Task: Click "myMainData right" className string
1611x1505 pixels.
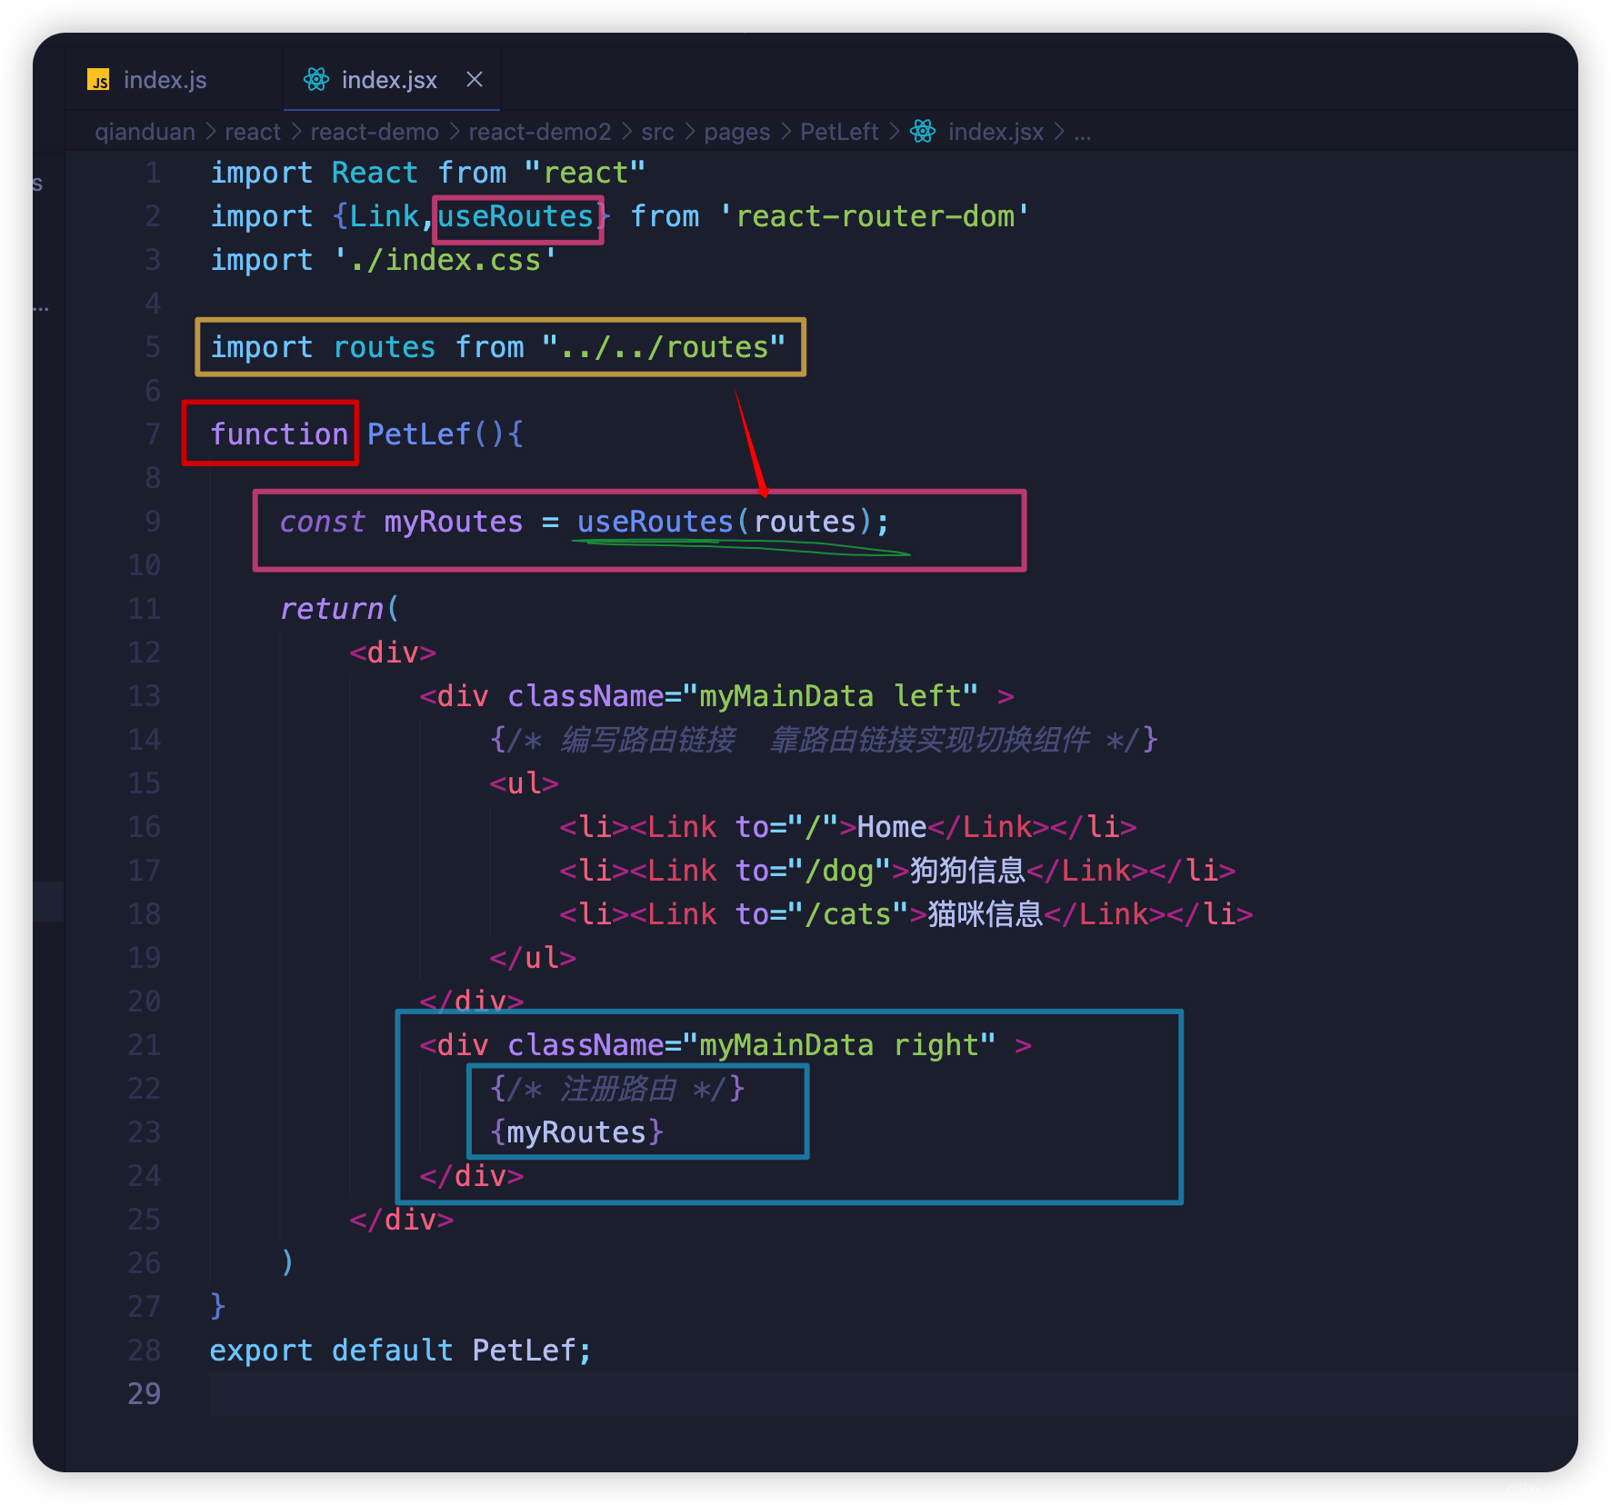Action: coord(839,1045)
